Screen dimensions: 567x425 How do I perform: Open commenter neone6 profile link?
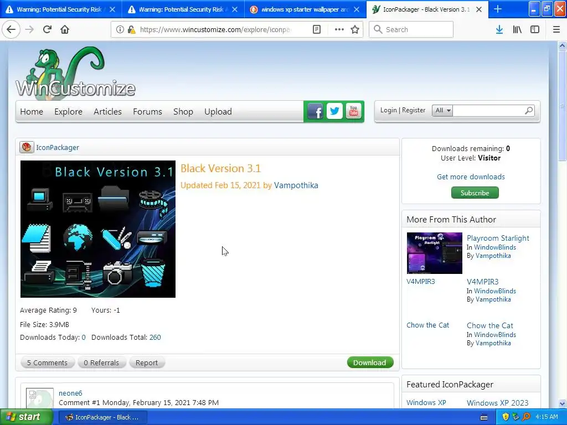click(x=70, y=393)
